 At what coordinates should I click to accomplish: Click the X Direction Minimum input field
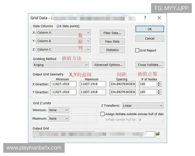click(x=63, y=84)
